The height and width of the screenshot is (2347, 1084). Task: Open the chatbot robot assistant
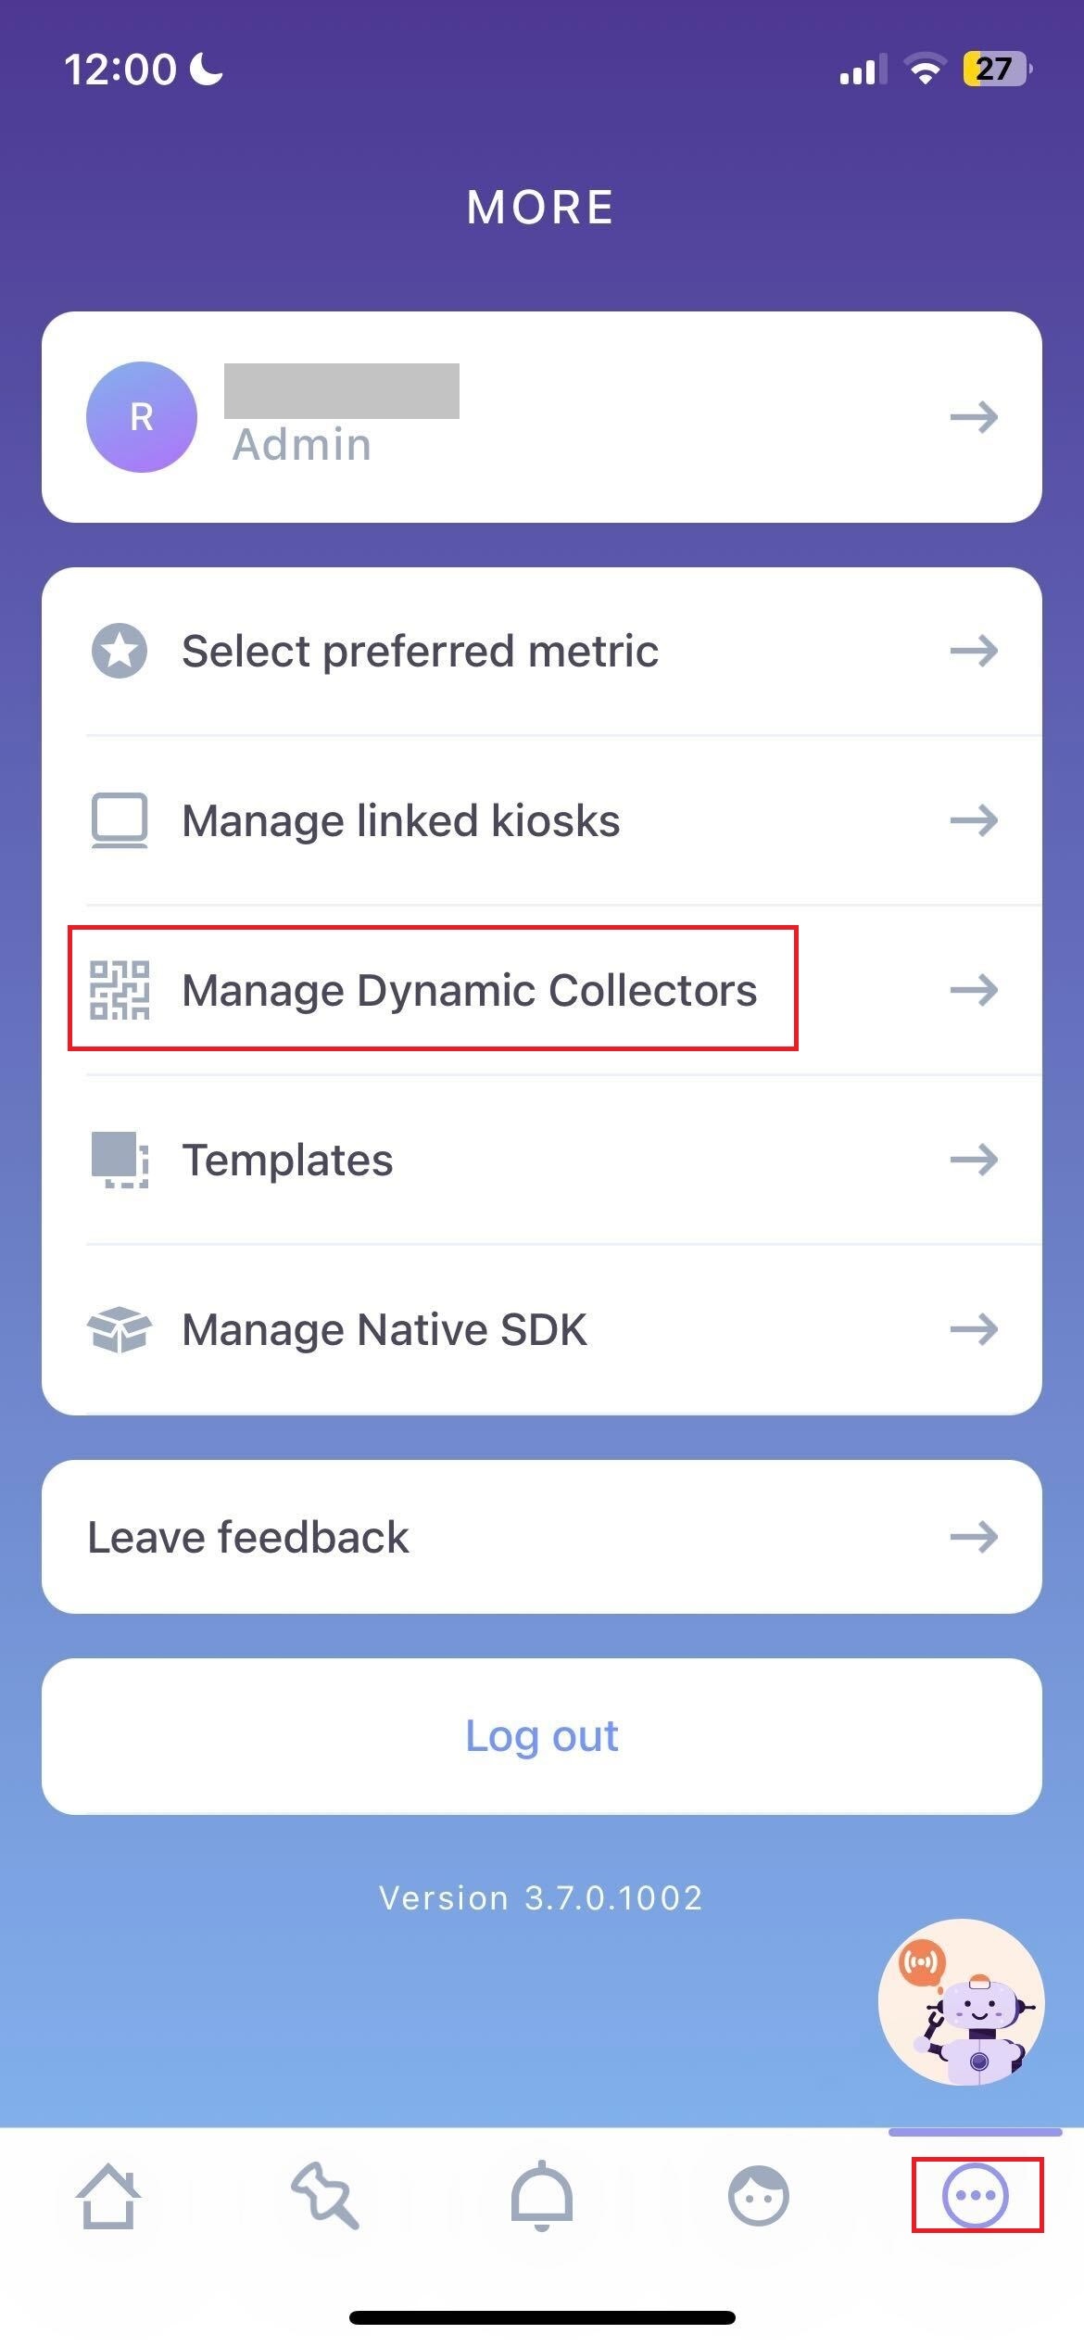coord(961,2002)
